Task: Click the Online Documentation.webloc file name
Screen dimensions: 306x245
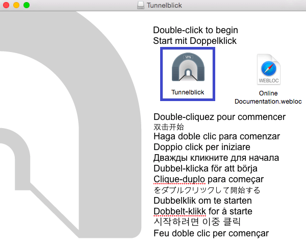Action: (268, 97)
